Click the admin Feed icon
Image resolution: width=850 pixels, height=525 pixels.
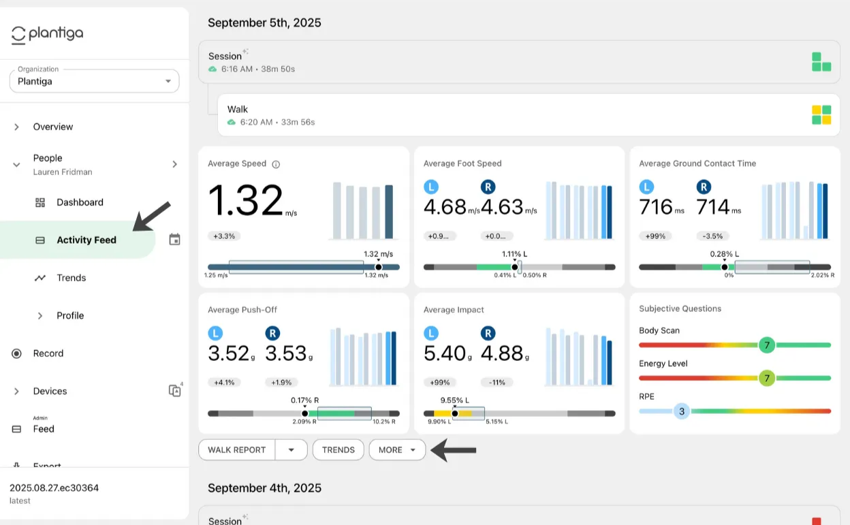(x=18, y=429)
